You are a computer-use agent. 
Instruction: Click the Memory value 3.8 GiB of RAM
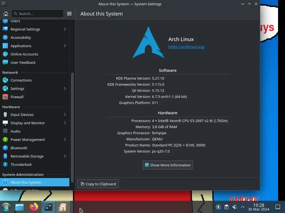pyautogui.click(x=164, y=127)
